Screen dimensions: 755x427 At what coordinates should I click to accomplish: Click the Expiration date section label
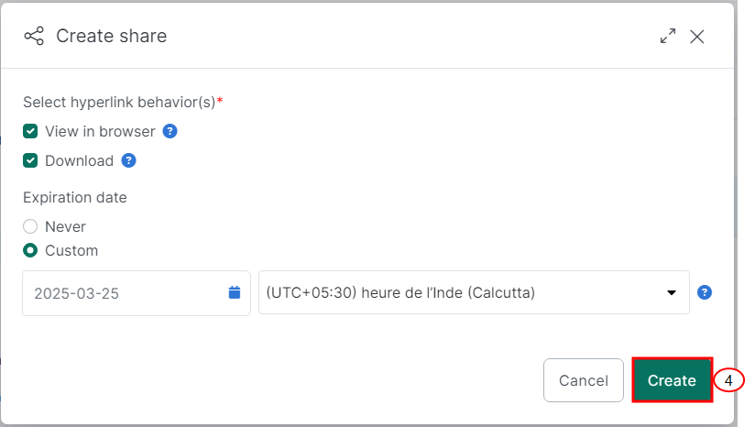point(75,197)
